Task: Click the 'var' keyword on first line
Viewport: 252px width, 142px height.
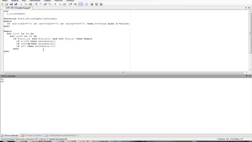Action: tap(6, 11)
